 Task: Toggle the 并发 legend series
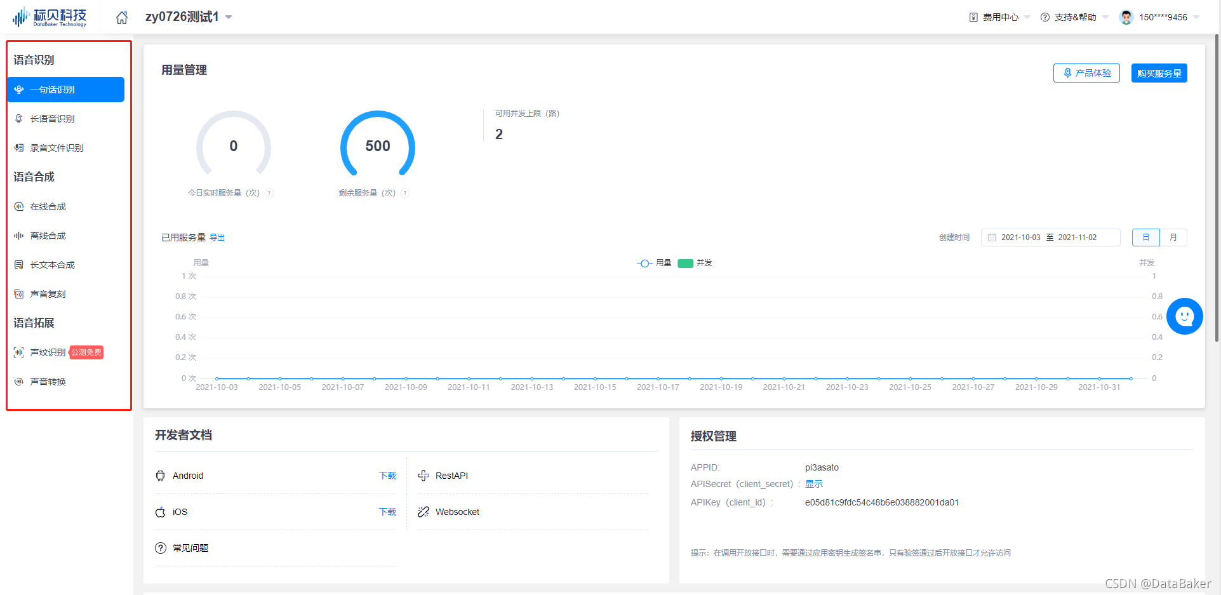(x=695, y=263)
